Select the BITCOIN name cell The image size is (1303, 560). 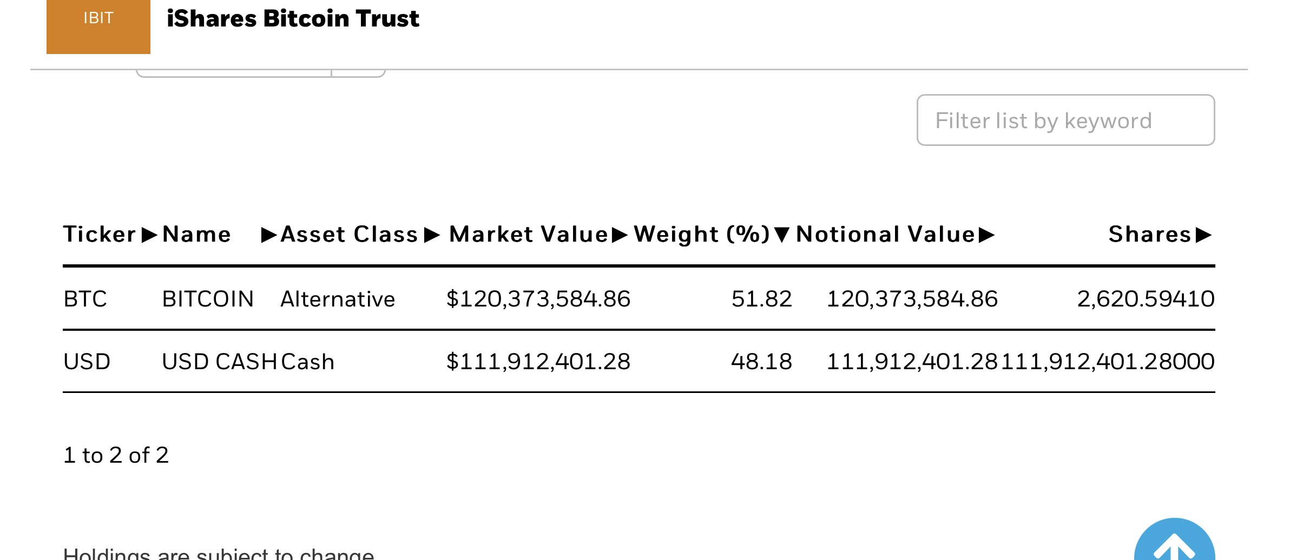[x=208, y=299]
